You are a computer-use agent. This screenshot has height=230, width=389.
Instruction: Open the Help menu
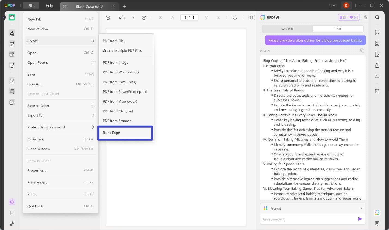pos(49,5)
